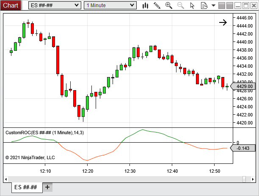Screen dimensions: 259x196
Task: Click the zoom in magnifier
Action: (x=169, y=6)
